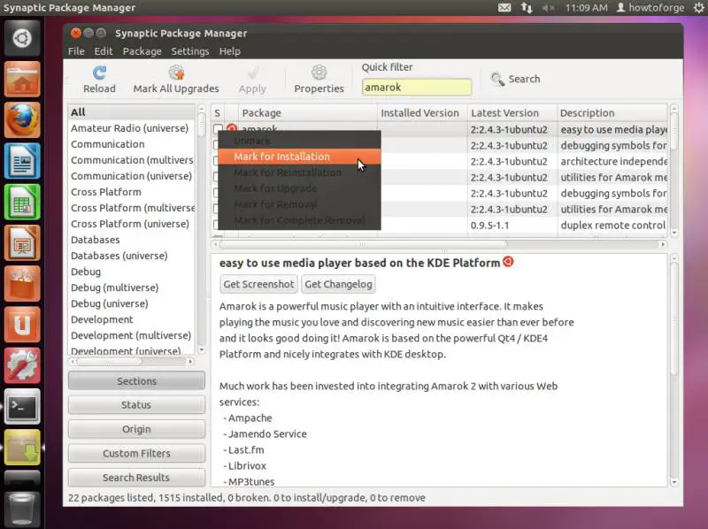The width and height of the screenshot is (708, 529).
Task: Sort by the Latest Version column header
Action: click(512, 113)
